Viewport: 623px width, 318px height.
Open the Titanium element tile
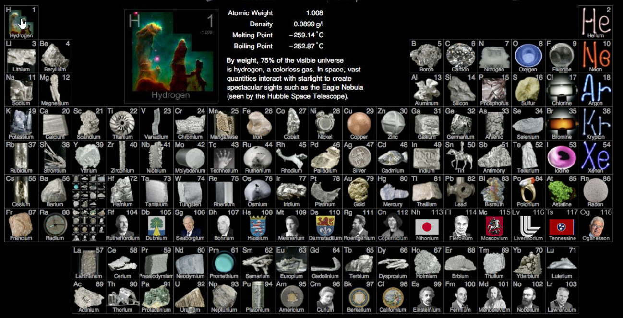pos(122,123)
